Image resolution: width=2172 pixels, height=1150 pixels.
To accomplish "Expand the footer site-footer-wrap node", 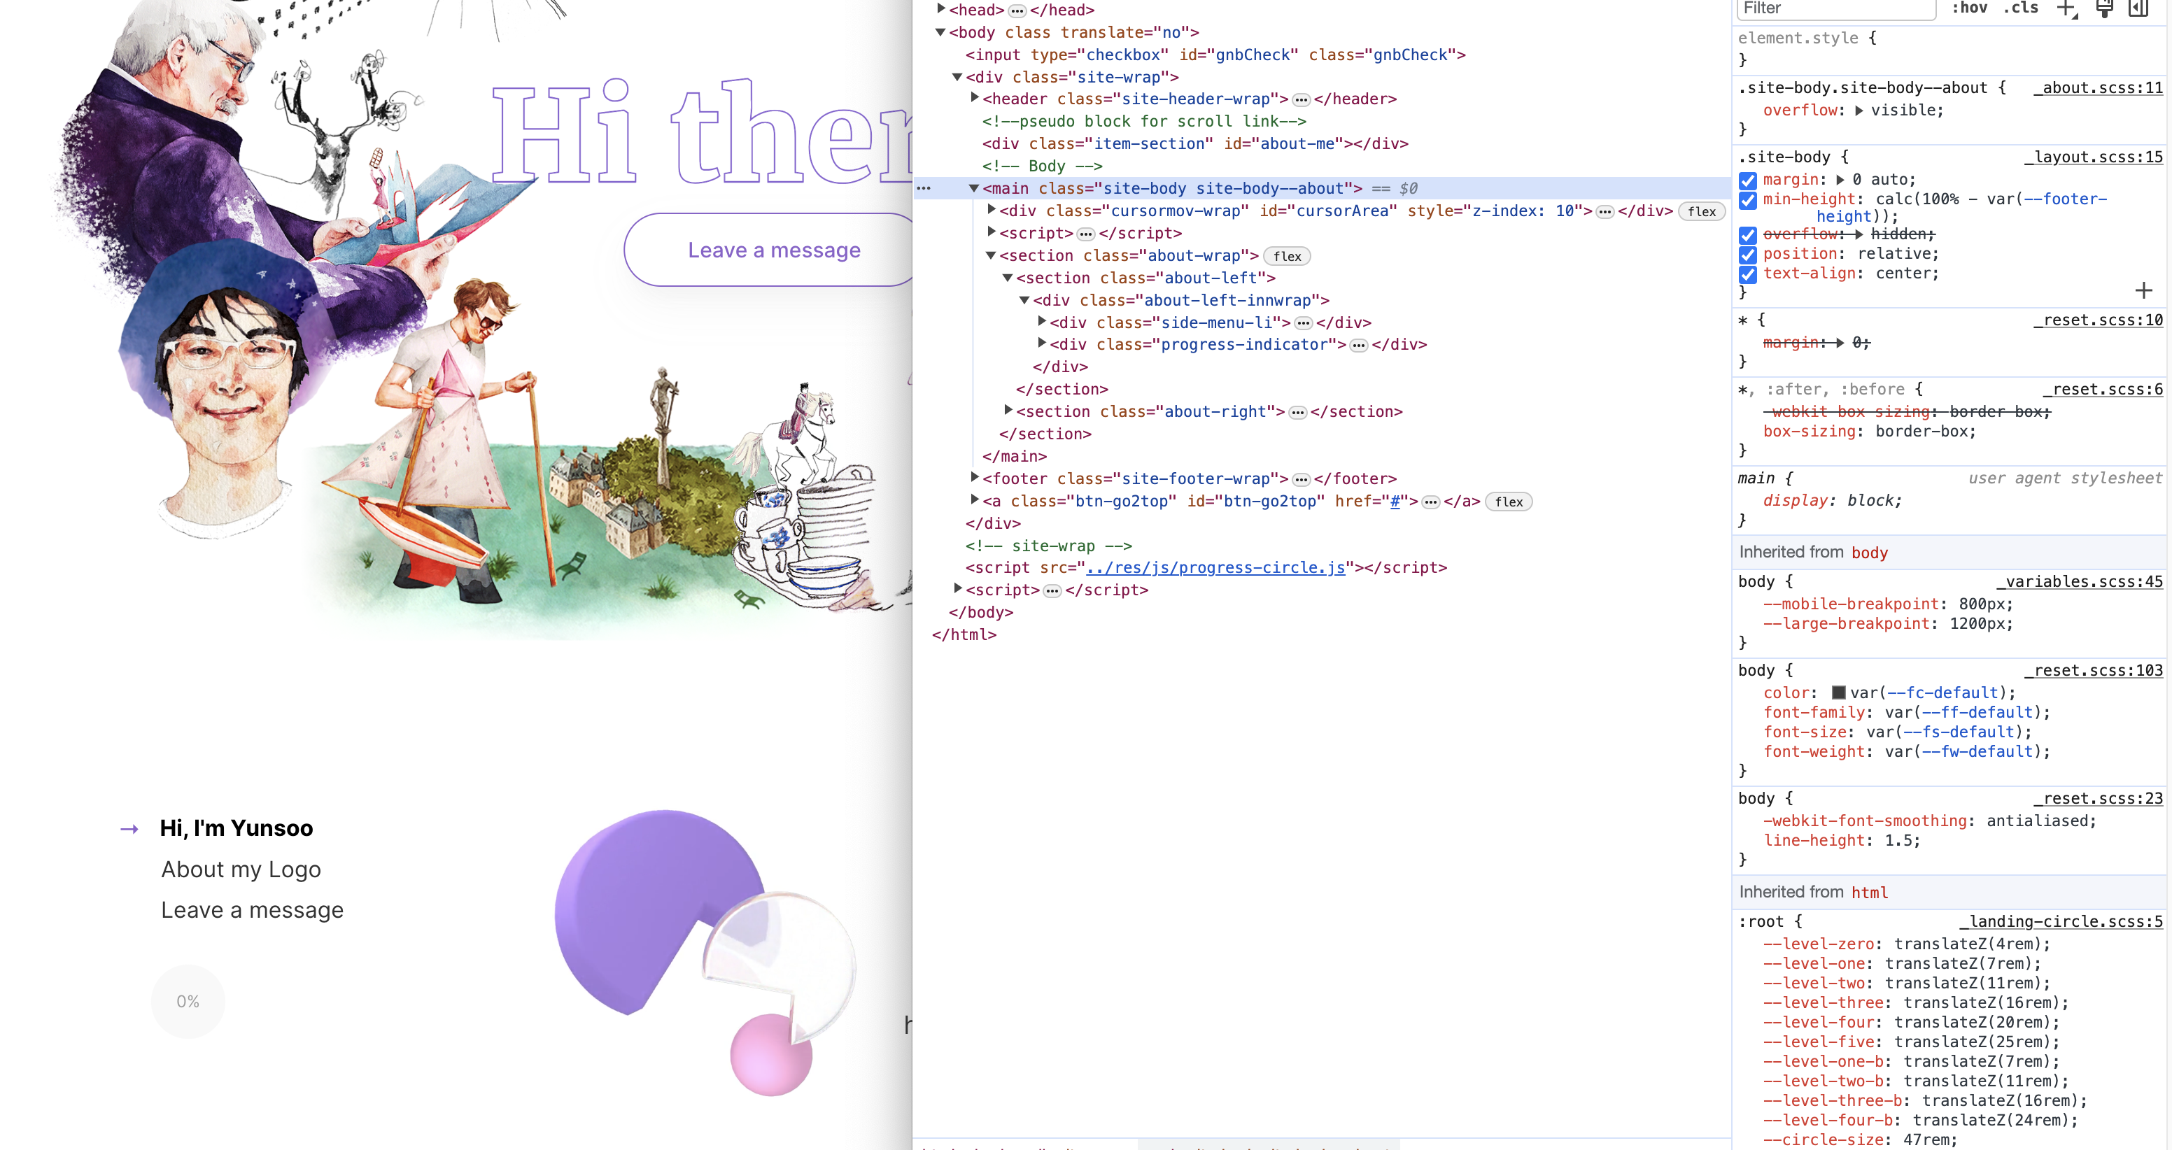I will click(x=975, y=478).
